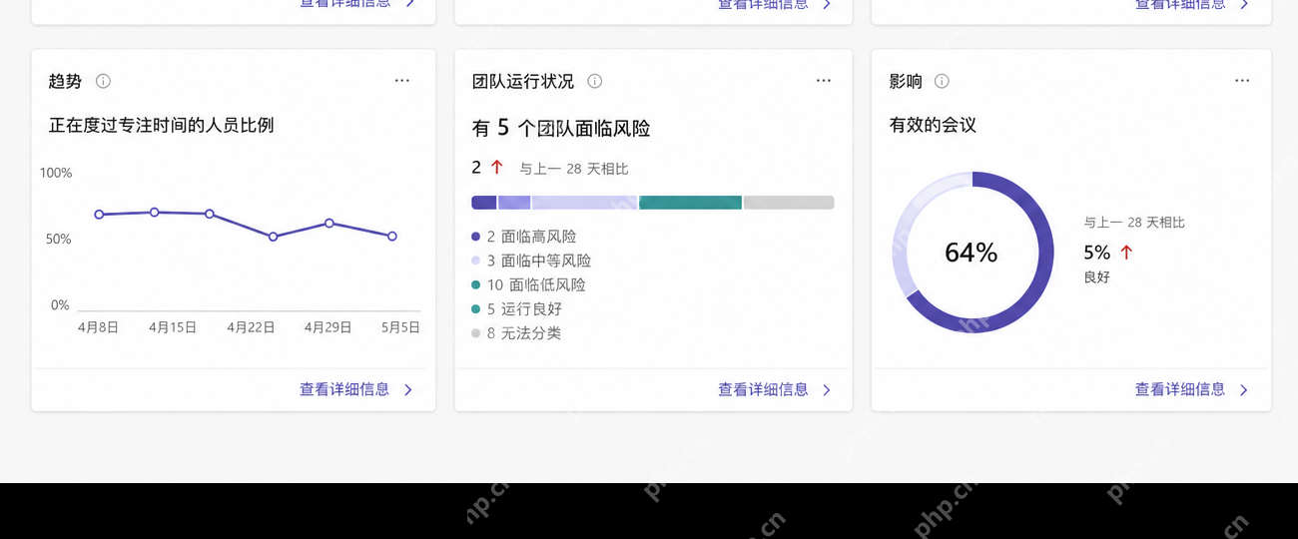This screenshot has height=539, width=1298.
Task: Click legend item 8 无法分类
Action: point(516,333)
